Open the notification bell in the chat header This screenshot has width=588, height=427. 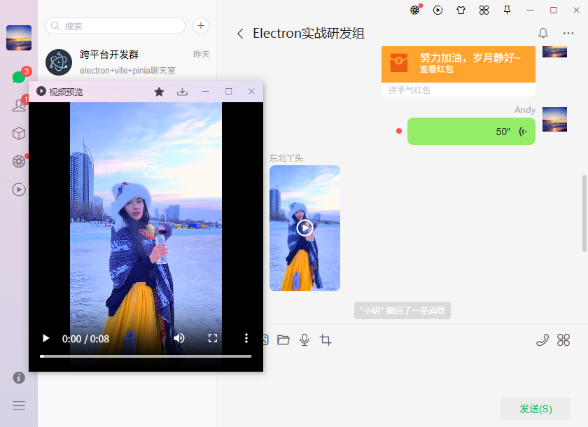pos(542,33)
